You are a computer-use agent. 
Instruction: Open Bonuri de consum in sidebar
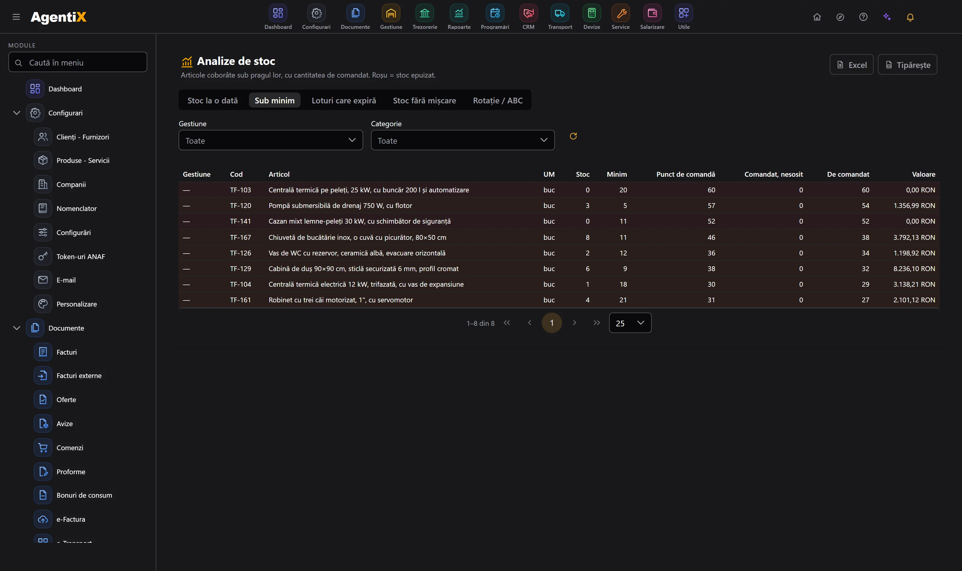(84, 495)
